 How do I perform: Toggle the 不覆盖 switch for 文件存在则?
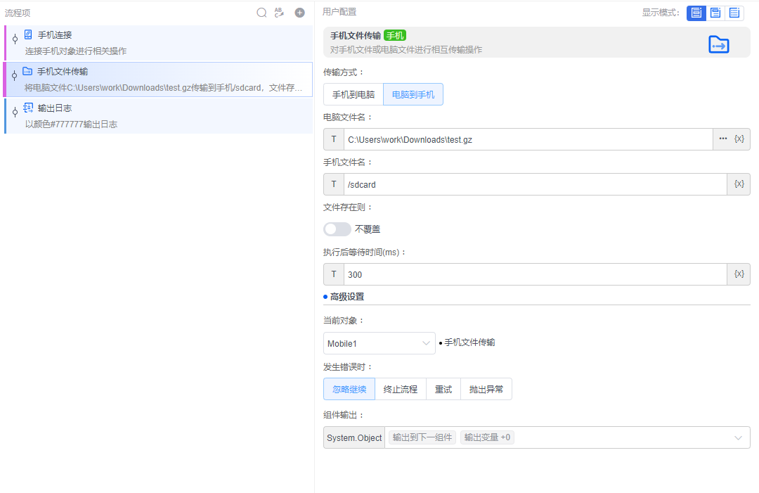(x=337, y=229)
